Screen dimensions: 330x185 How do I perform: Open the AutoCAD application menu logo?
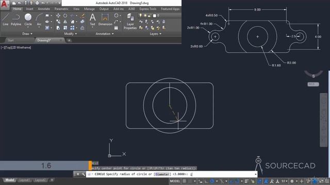[x=5, y=5]
